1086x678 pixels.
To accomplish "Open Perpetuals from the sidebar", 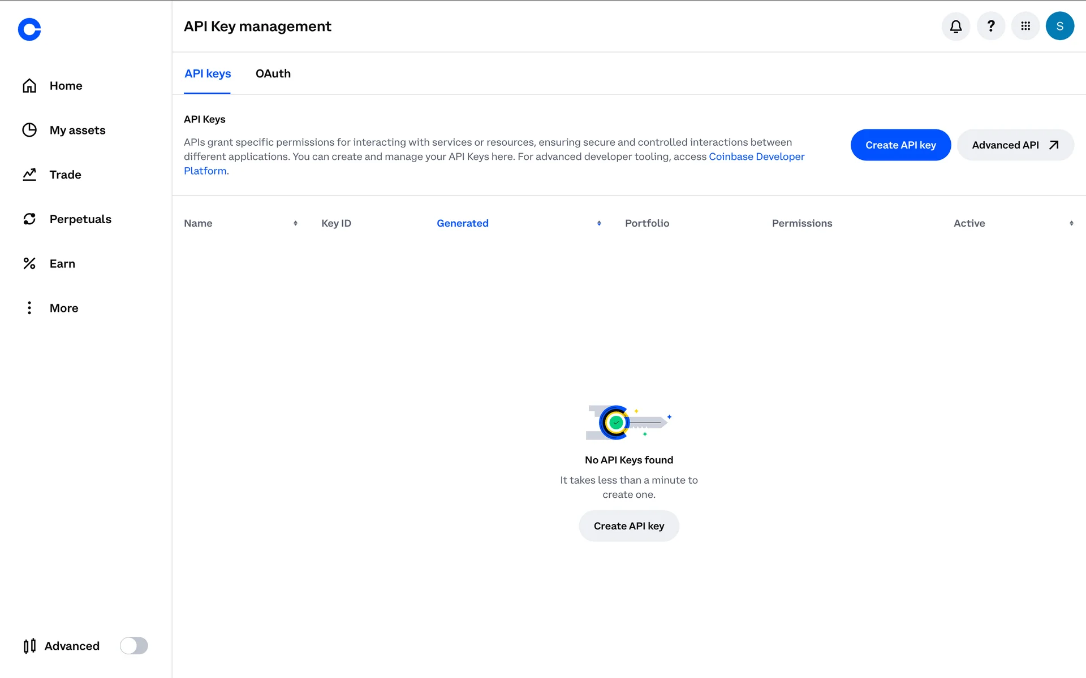I will 80,219.
